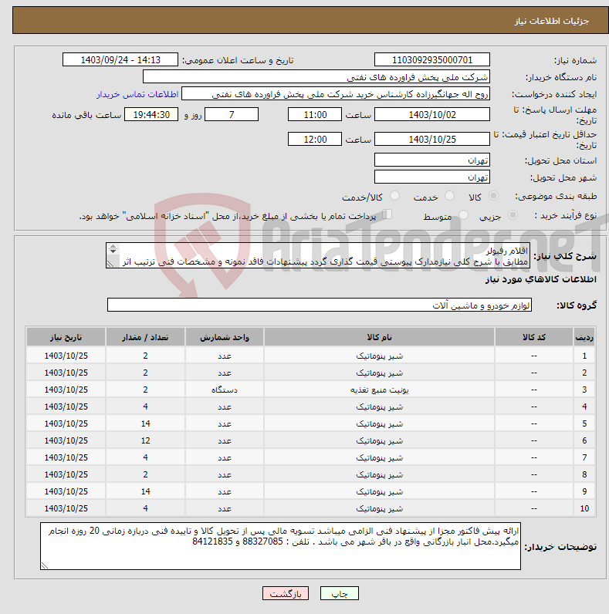Click the request creator name field
The height and width of the screenshot is (614, 609).
click(x=336, y=94)
